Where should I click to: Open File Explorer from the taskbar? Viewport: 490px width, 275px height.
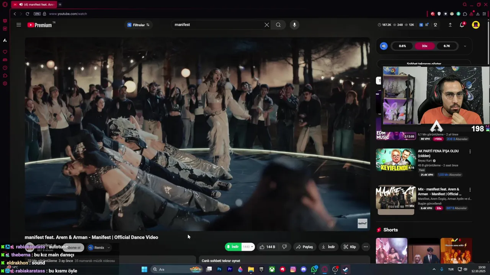pyautogui.click(x=251, y=269)
